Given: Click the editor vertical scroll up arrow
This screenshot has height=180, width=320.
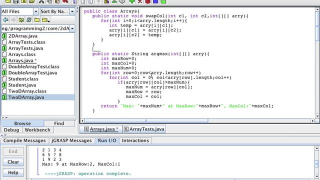Looking at the screenshot, I should click(317, 9).
